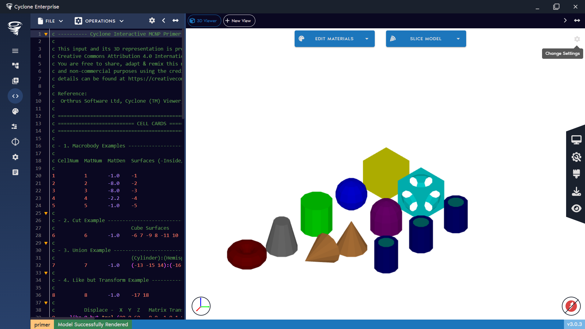
Task: Switch to the 3D Viewer tab
Action: pos(204,21)
